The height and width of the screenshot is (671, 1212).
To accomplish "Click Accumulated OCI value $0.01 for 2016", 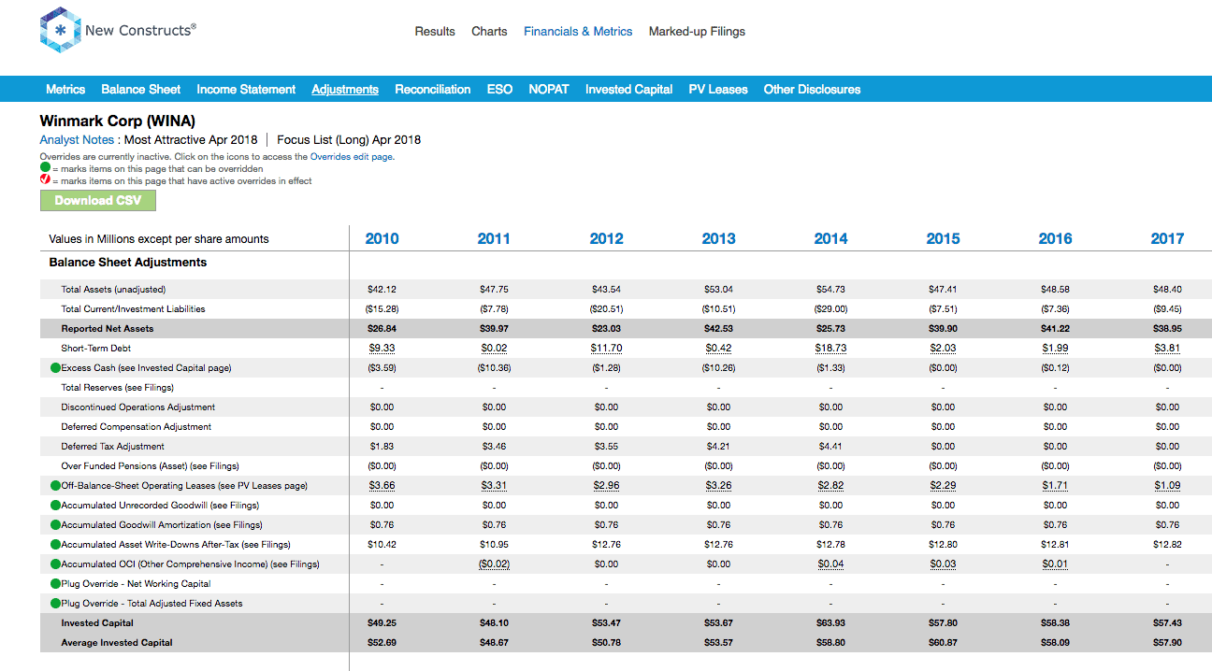I will pyautogui.click(x=1055, y=564).
